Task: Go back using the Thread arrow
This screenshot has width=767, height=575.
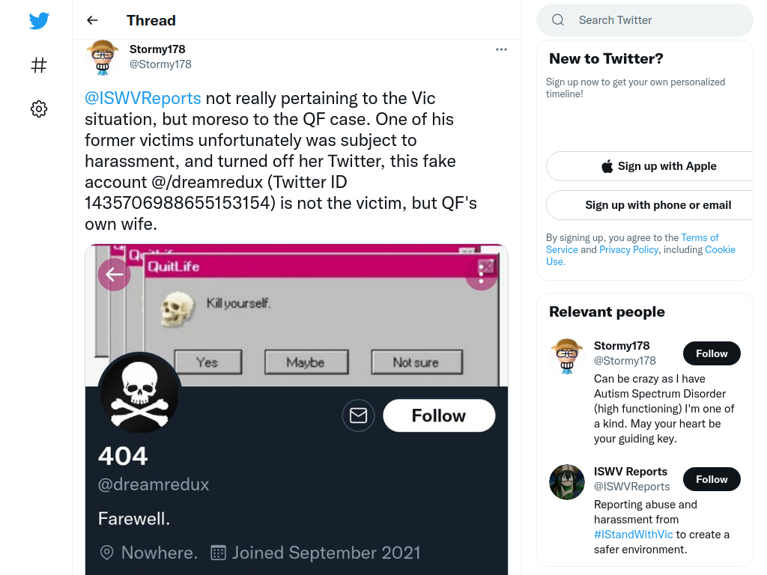Action: click(x=92, y=20)
